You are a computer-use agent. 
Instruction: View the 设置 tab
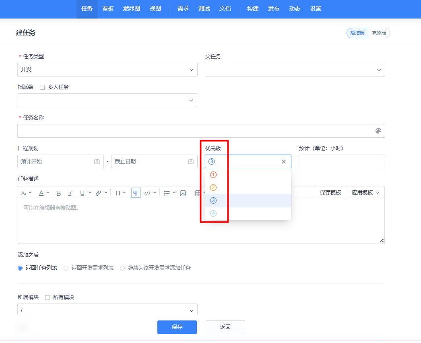(316, 9)
